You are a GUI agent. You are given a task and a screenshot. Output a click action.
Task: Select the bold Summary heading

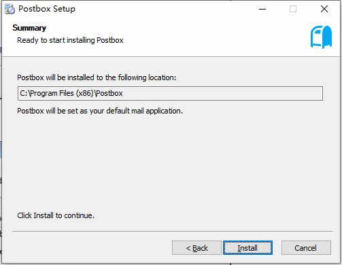pos(29,28)
